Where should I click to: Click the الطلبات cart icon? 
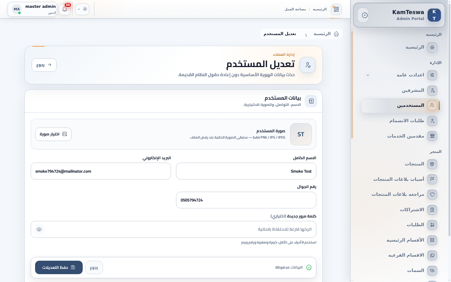tap(432, 225)
